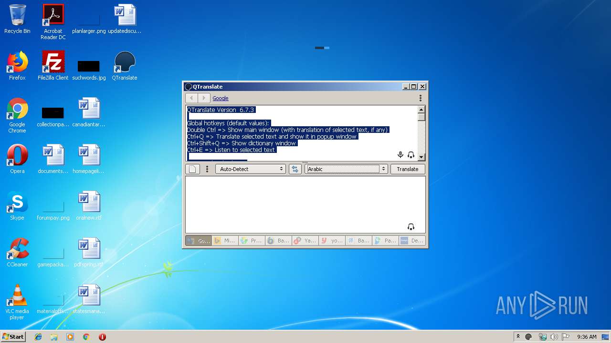This screenshot has height=343, width=611.
Task: Click the source text scrollbar up arrow
Action: (x=421, y=109)
